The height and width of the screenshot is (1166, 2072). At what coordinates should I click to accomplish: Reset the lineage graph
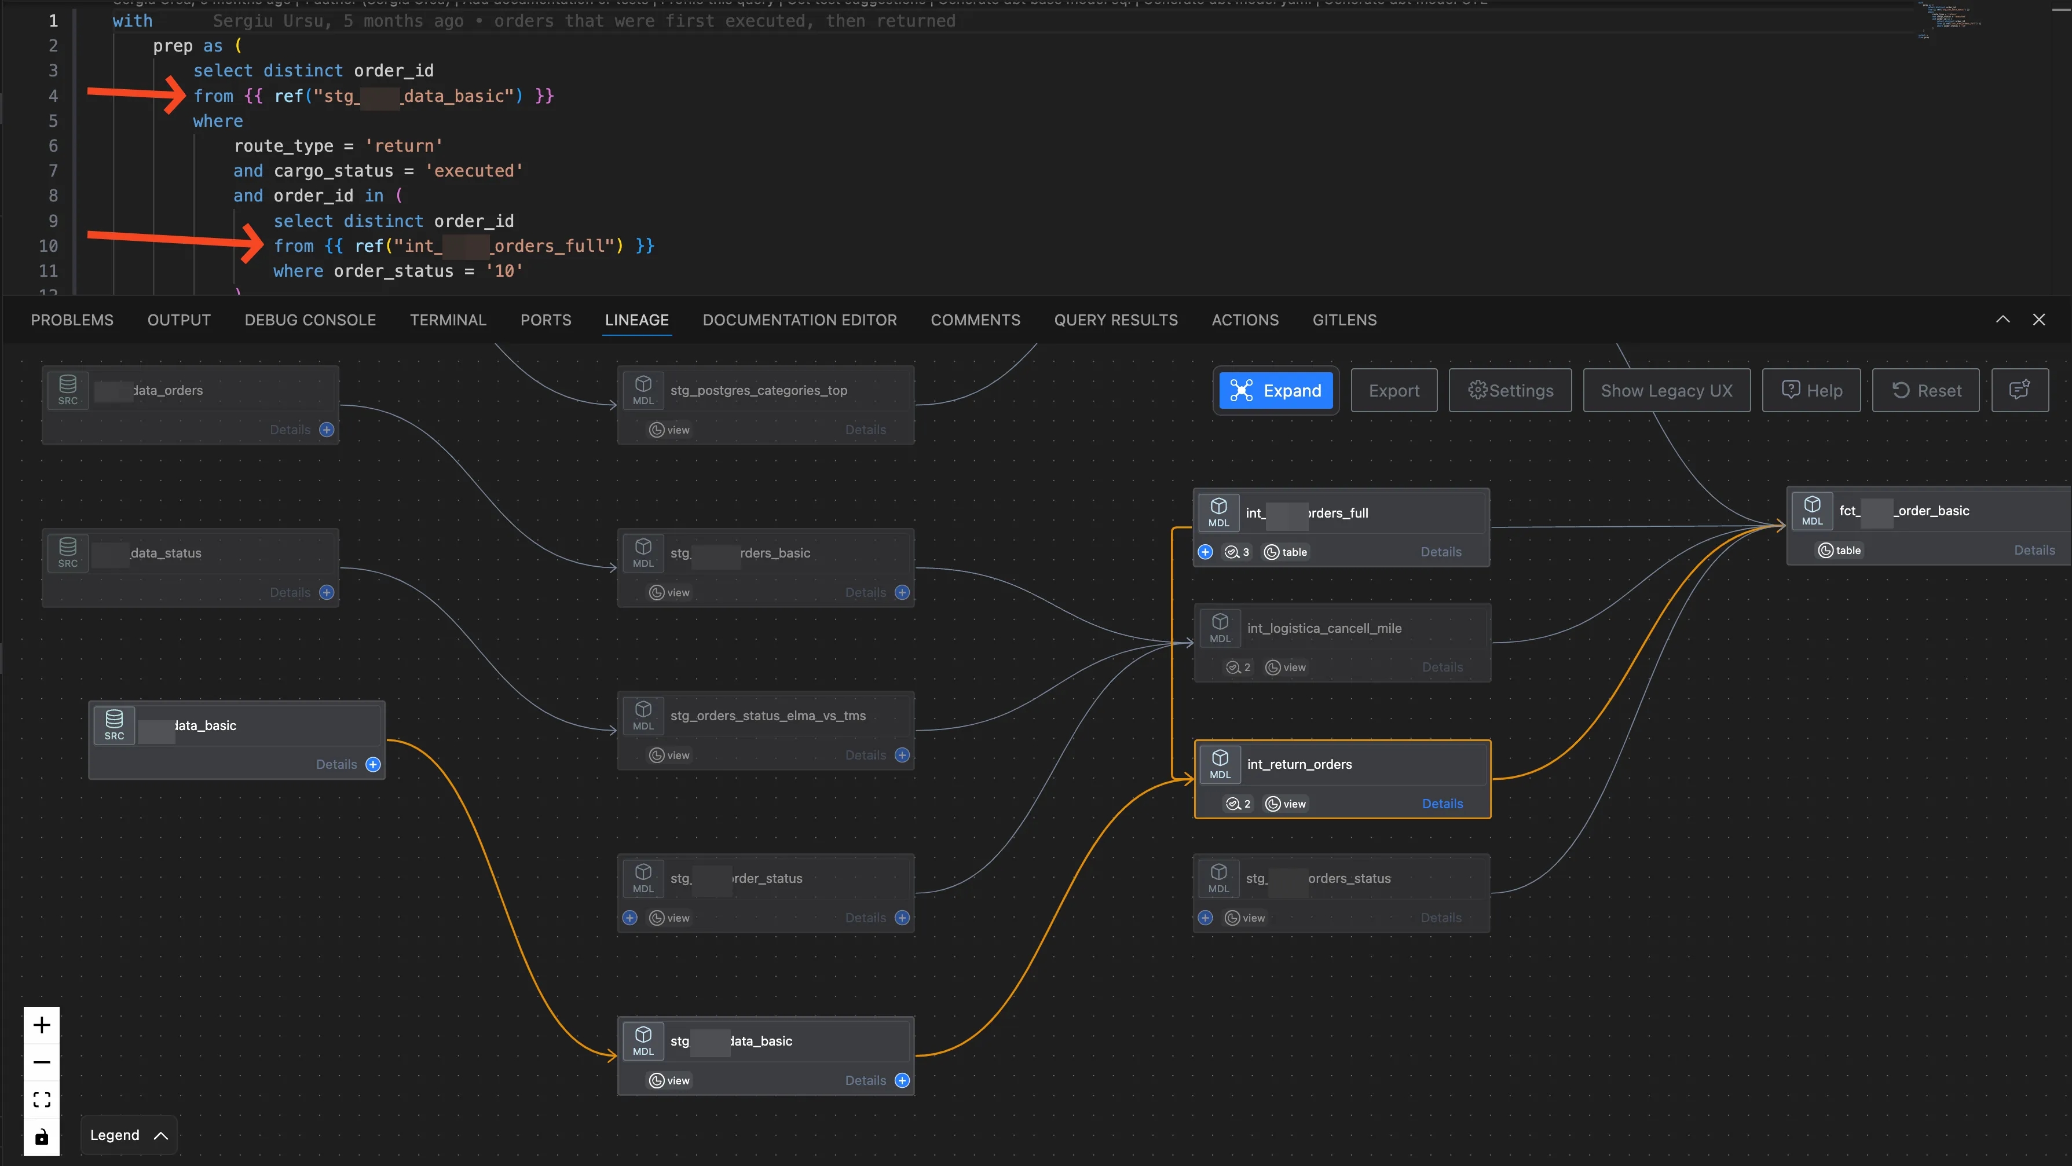(x=1925, y=391)
